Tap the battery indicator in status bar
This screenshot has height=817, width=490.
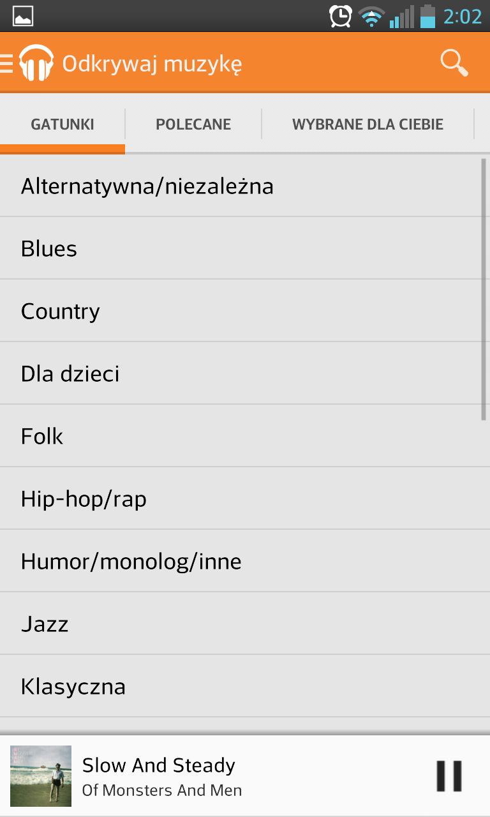point(427,16)
